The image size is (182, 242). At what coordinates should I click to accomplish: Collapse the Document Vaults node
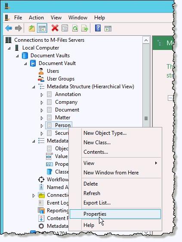tap(17, 56)
